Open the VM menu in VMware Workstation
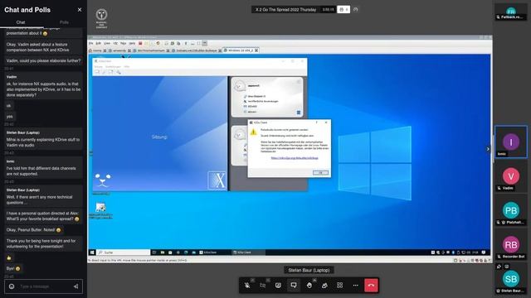Image resolution: width=531 pixels, height=298 pixels. (x=115, y=43)
